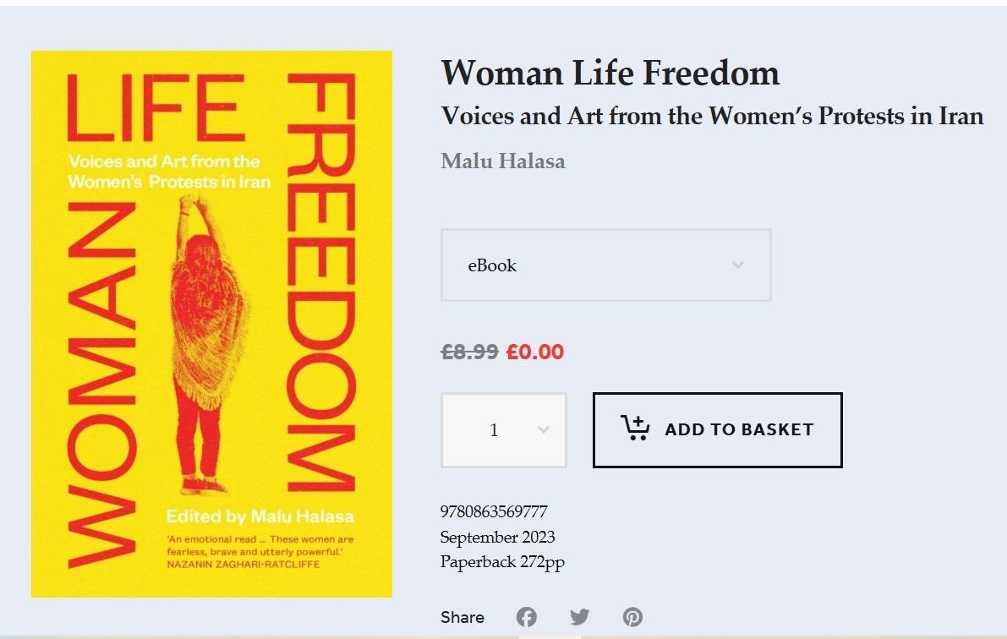The width and height of the screenshot is (1007, 639).
Task: Click the Voices and Art subtitle heading
Action: tap(712, 116)
